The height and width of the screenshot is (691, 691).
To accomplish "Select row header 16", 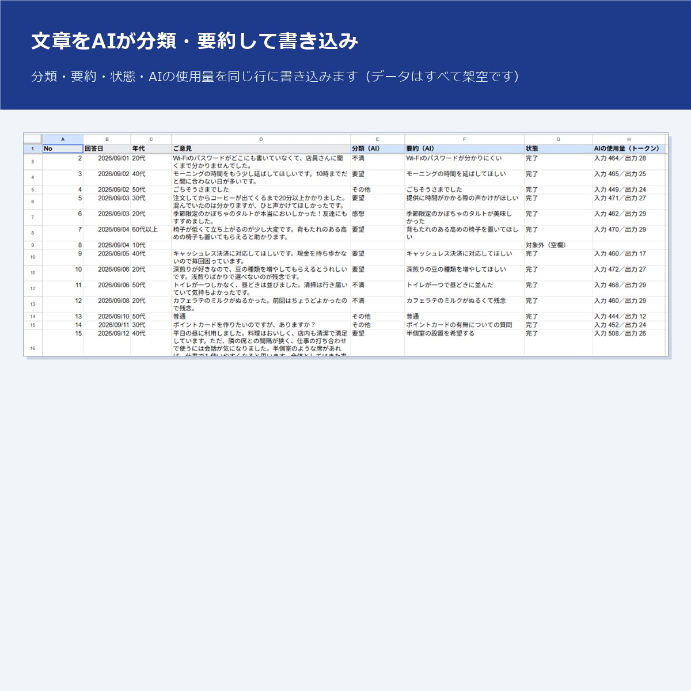I will pos(33,343).
